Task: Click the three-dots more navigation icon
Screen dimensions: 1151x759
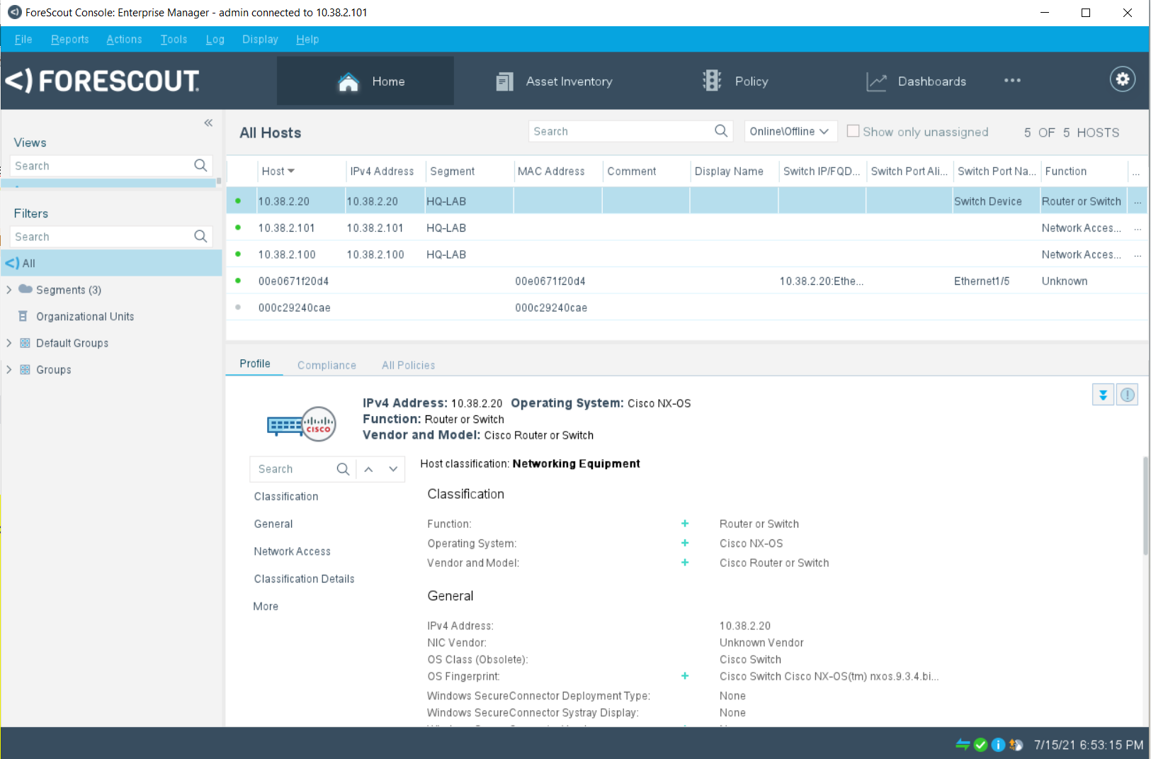Action: (x=1012, y=81)
